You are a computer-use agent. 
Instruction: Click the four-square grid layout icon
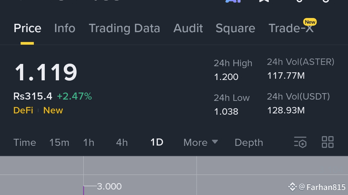click(328, 142)
